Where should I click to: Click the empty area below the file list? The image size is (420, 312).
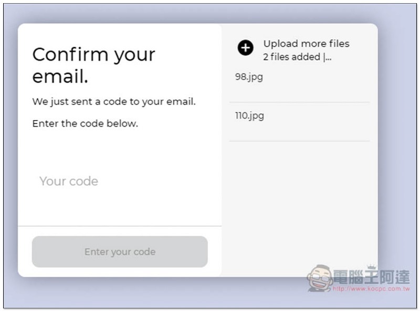click(299, 204)
